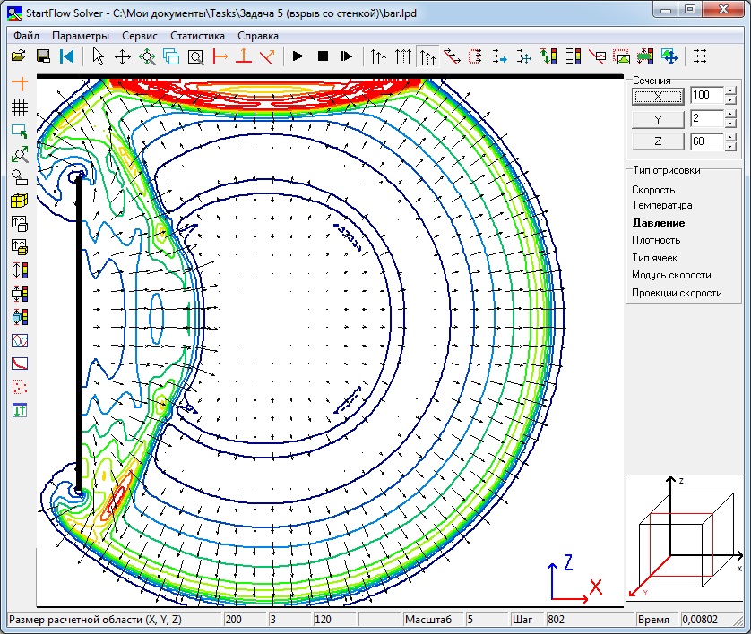Click the magnifier over rectangle sidebar icon
Viewport: 751px width, 634px height.
(x=20, y=177)
